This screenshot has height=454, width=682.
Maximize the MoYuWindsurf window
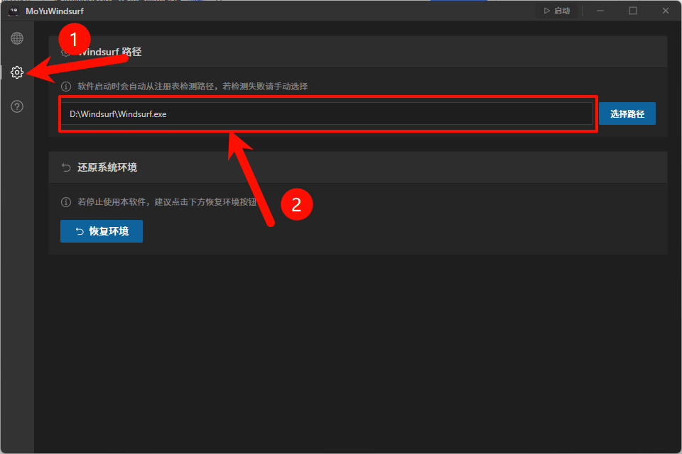pyautogui.click(x=633, y=11)
